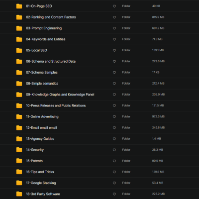Click folder icon of 15-Patents

tap(19, 161)
